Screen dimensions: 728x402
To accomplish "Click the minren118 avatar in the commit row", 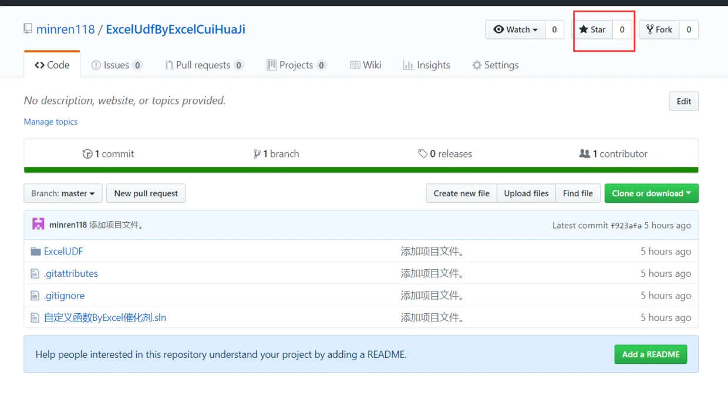I will point(38,224).
